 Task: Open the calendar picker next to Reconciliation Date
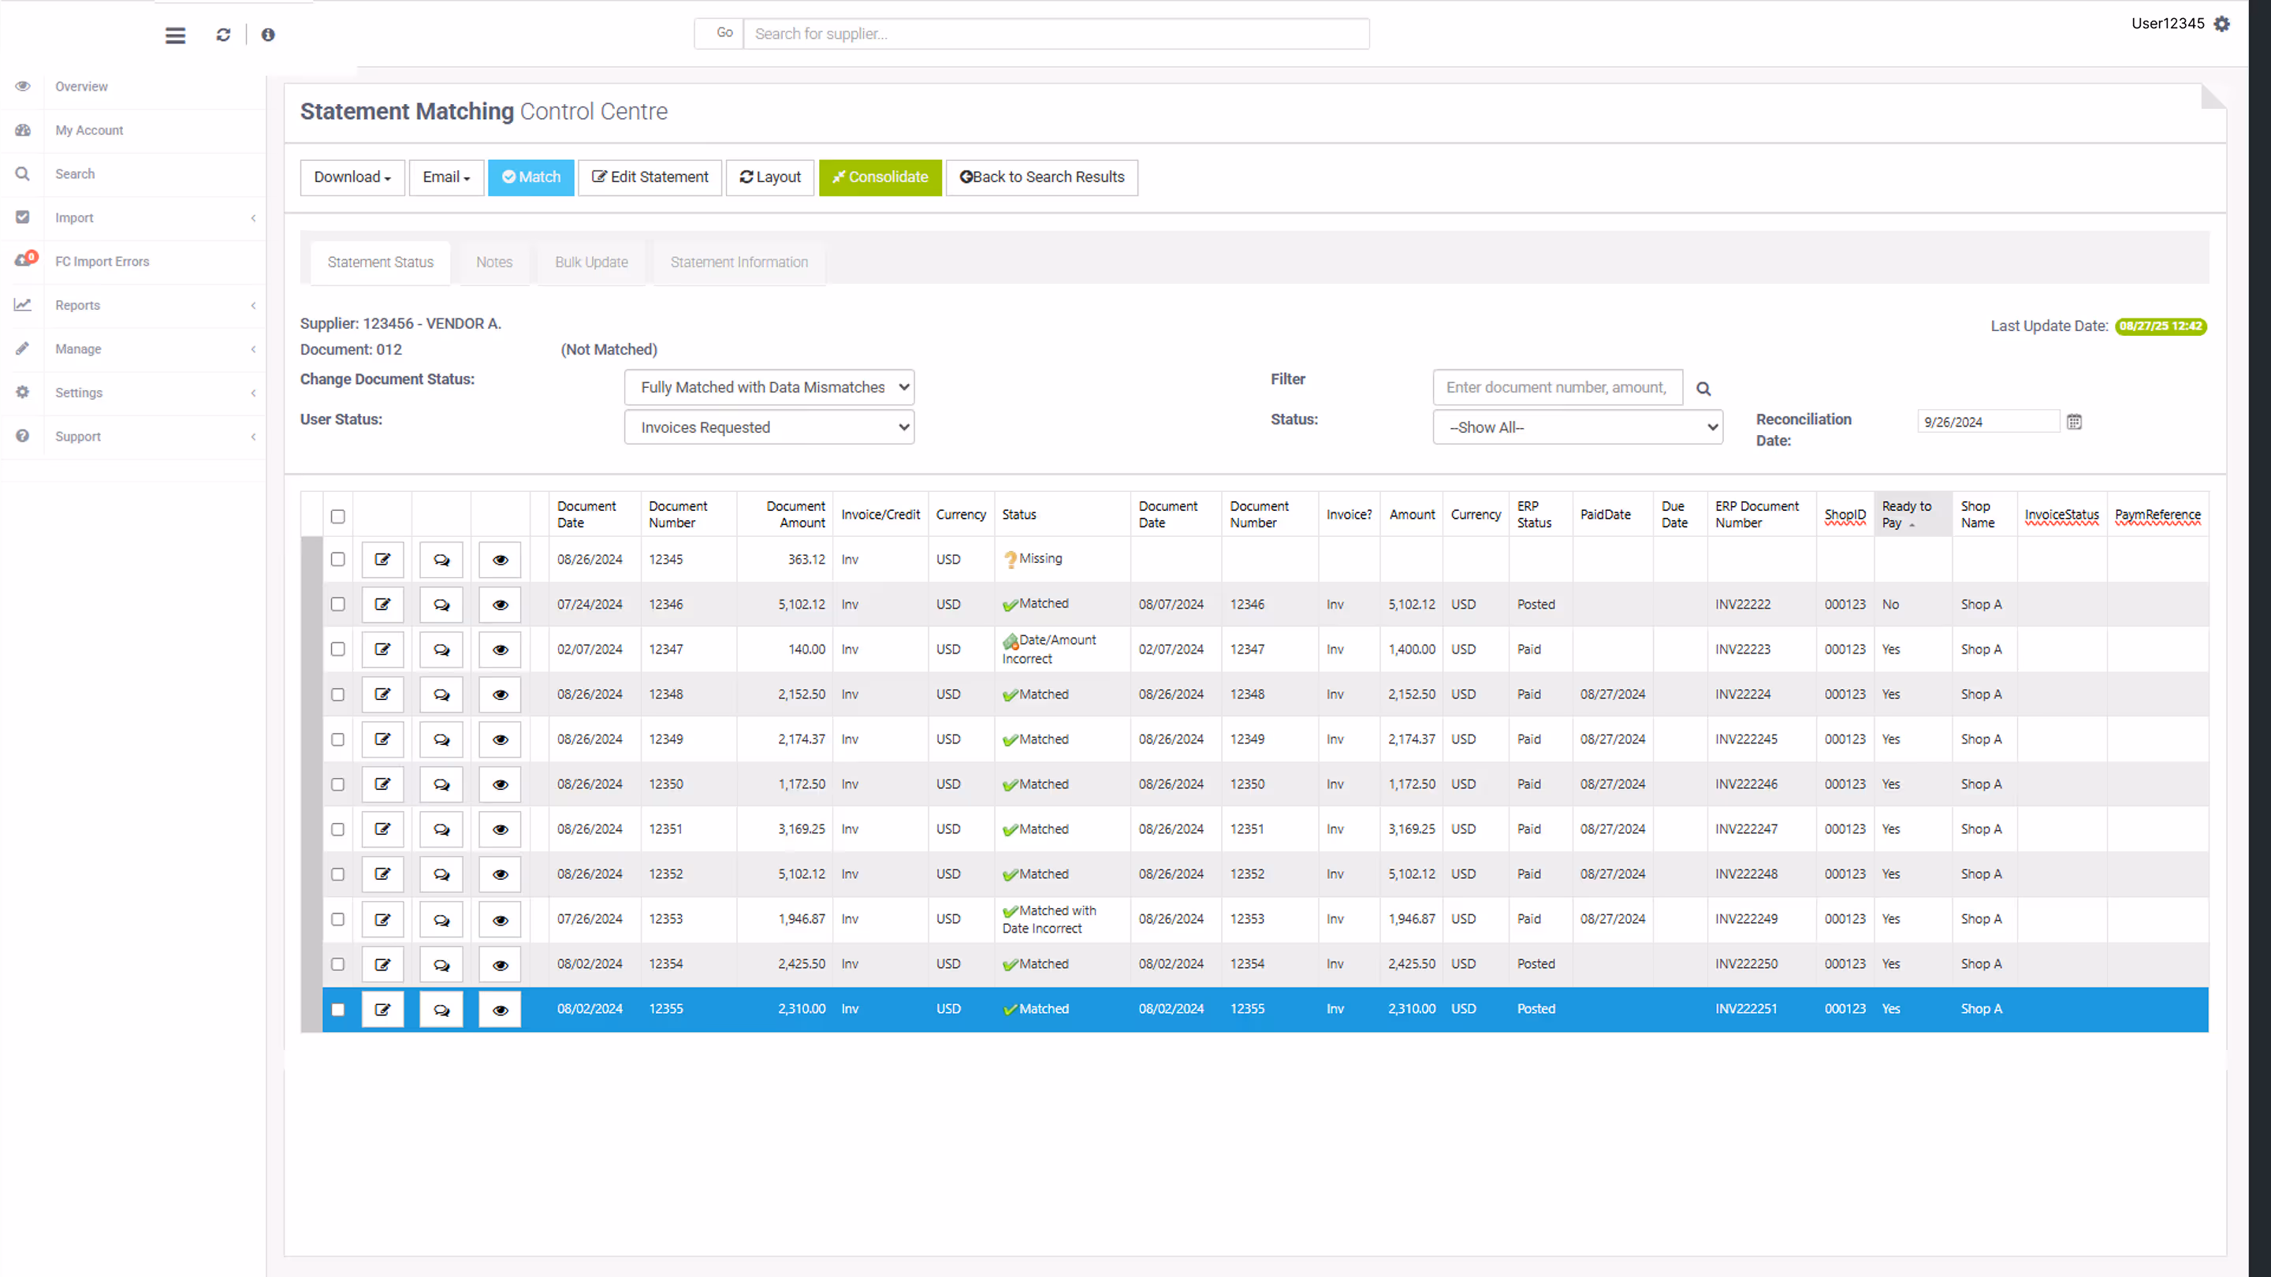pos(2076,422)
